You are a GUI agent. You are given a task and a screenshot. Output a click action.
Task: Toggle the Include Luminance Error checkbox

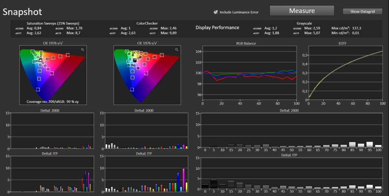coord(215,12)
